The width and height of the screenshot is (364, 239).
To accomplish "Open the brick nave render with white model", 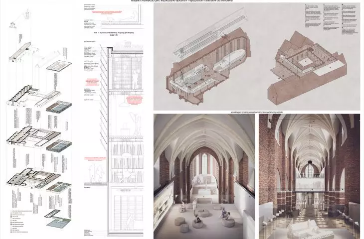I will pos(309,176).
